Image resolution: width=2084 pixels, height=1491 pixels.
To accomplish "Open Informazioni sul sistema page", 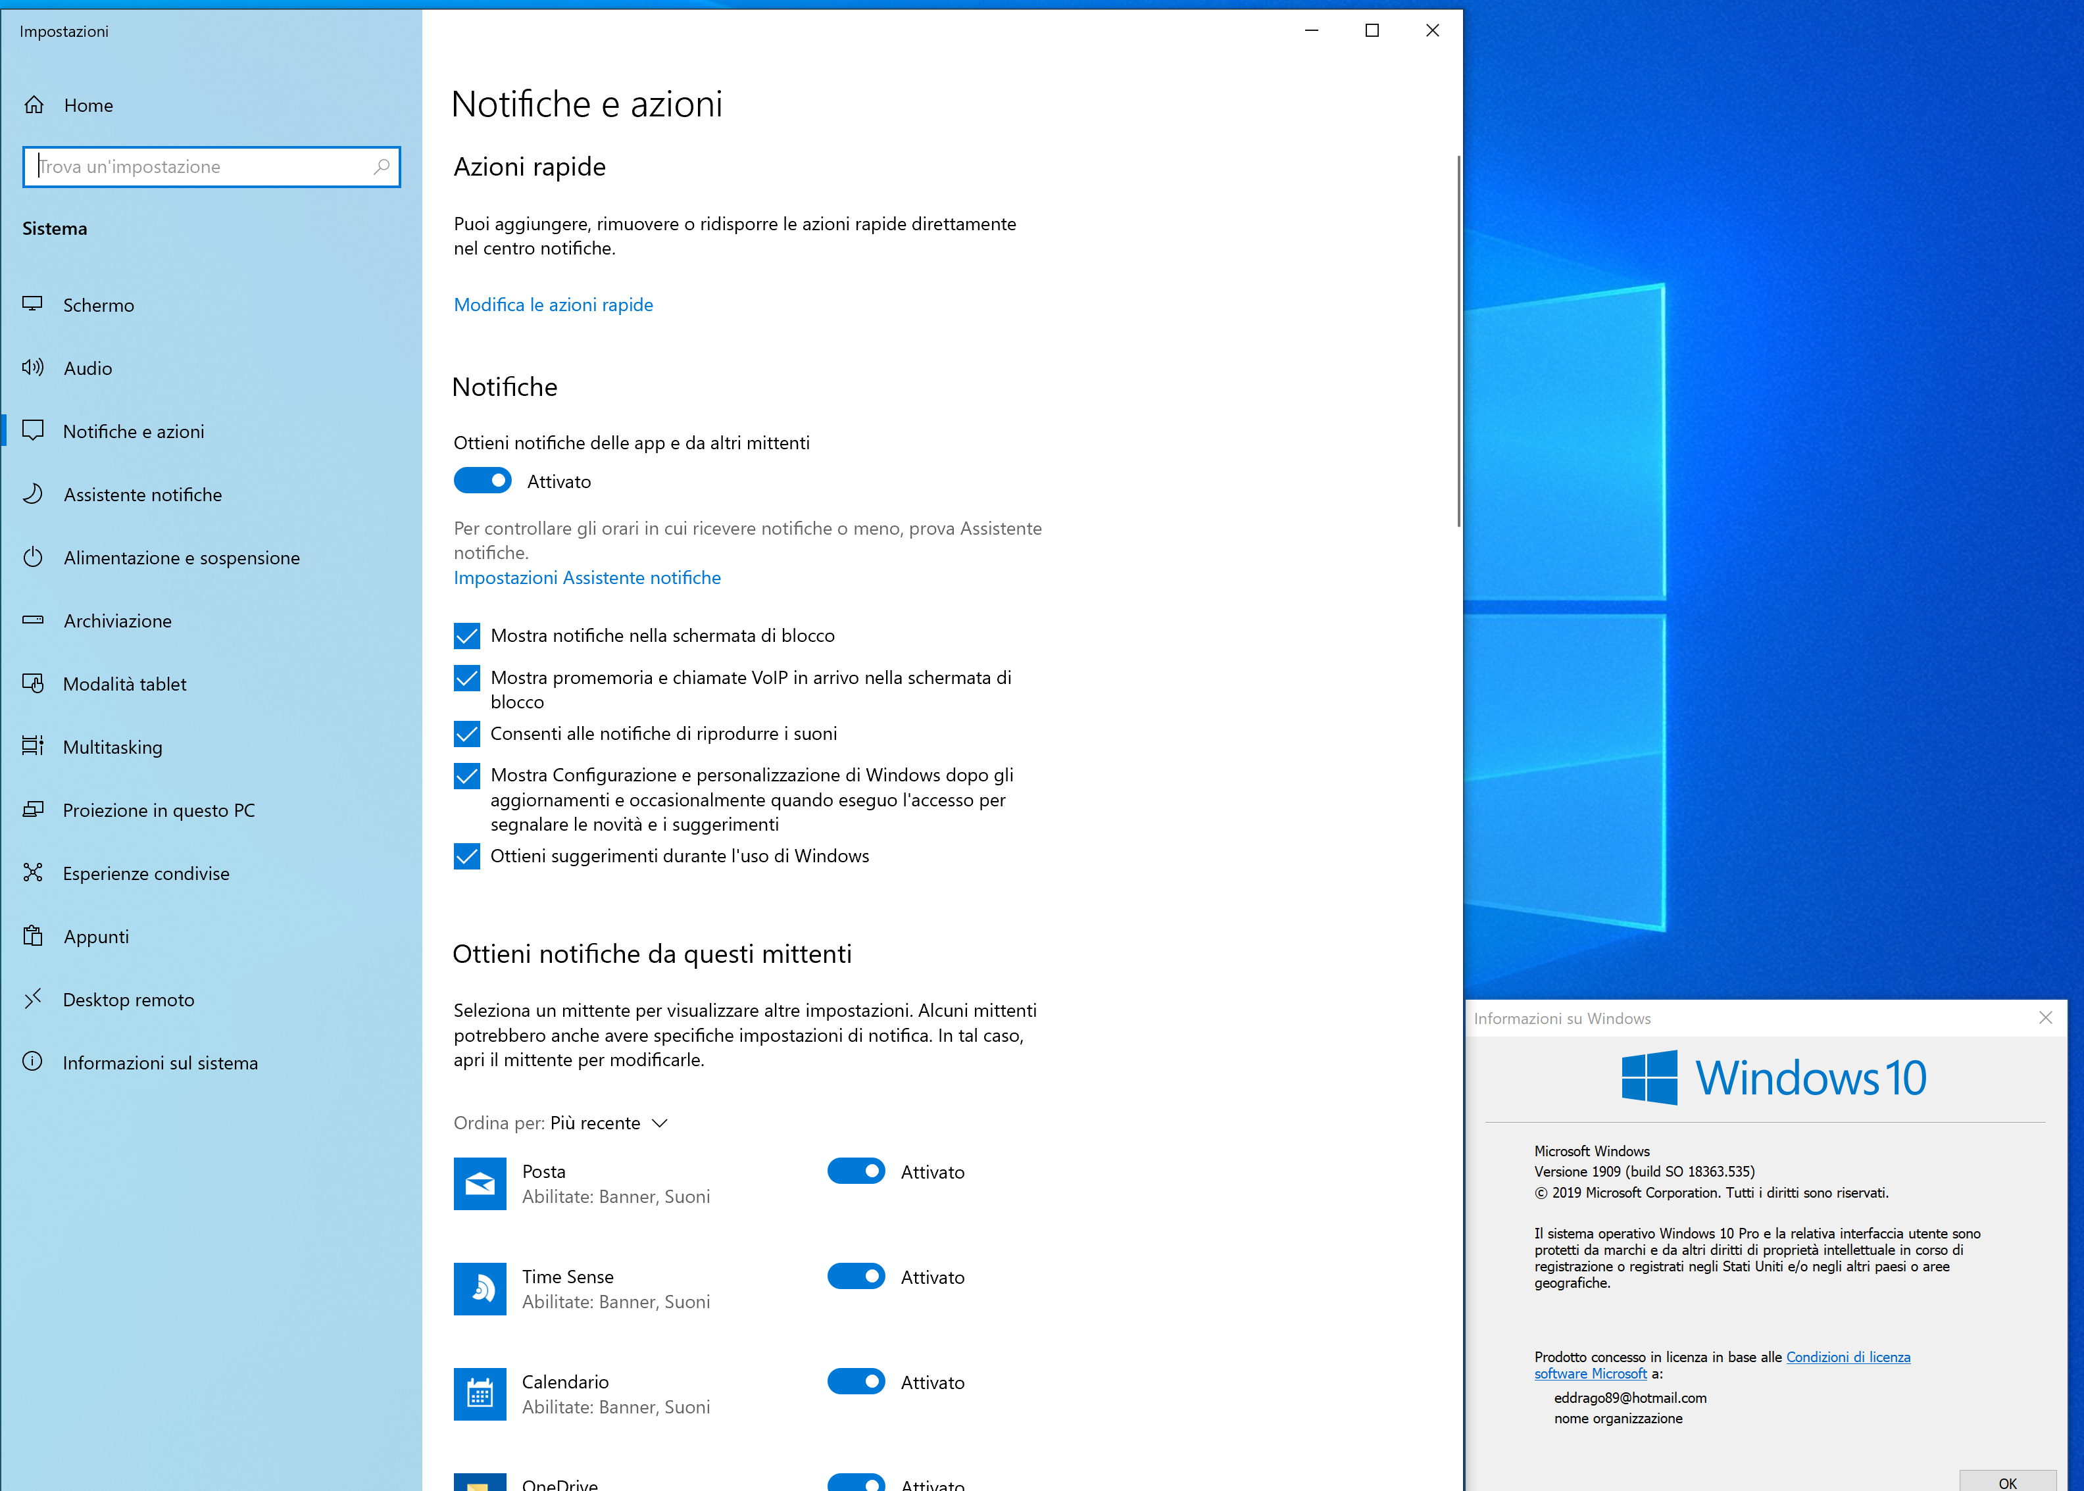I will coord(211,1062).
